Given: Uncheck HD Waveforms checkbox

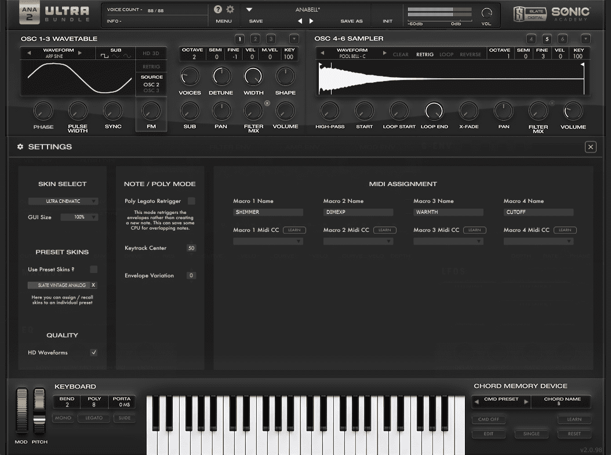Looking at the screenshot, I should pos(93,352).
